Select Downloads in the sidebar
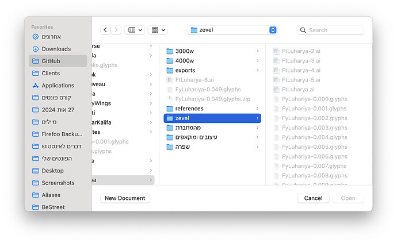397x243 pixels. click(x=58, y=49)
